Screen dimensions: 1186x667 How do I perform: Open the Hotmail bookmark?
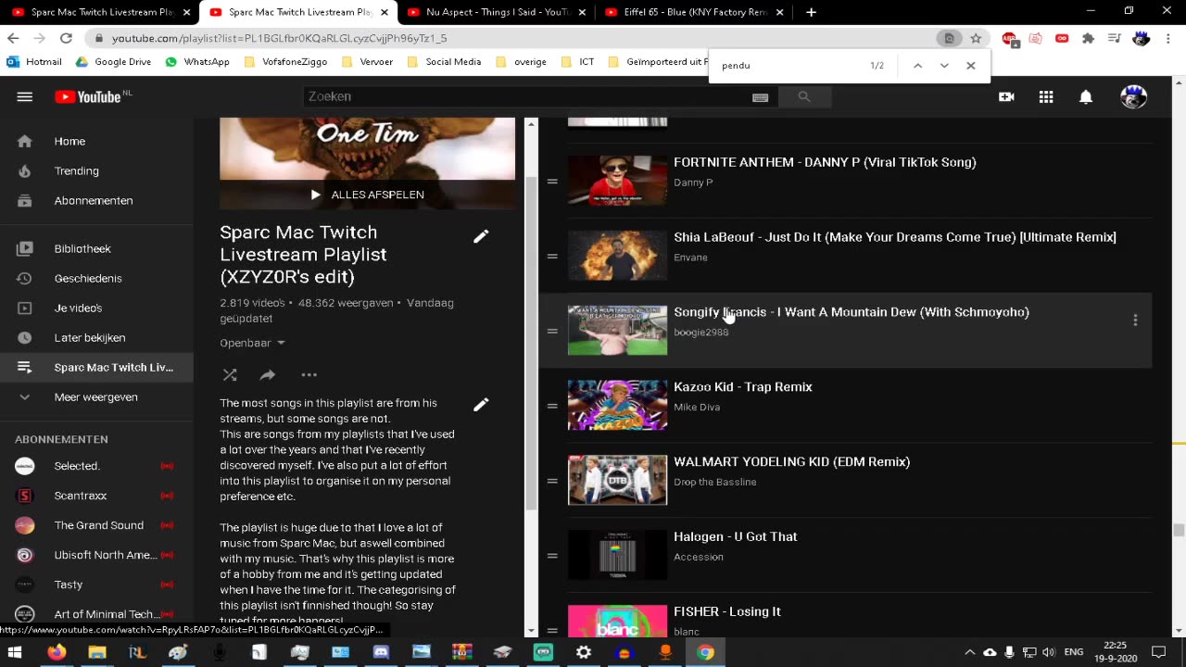point(33,62)
